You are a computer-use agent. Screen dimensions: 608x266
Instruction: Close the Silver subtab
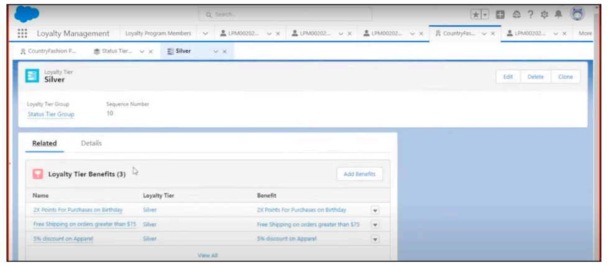[x=225, y=51]
